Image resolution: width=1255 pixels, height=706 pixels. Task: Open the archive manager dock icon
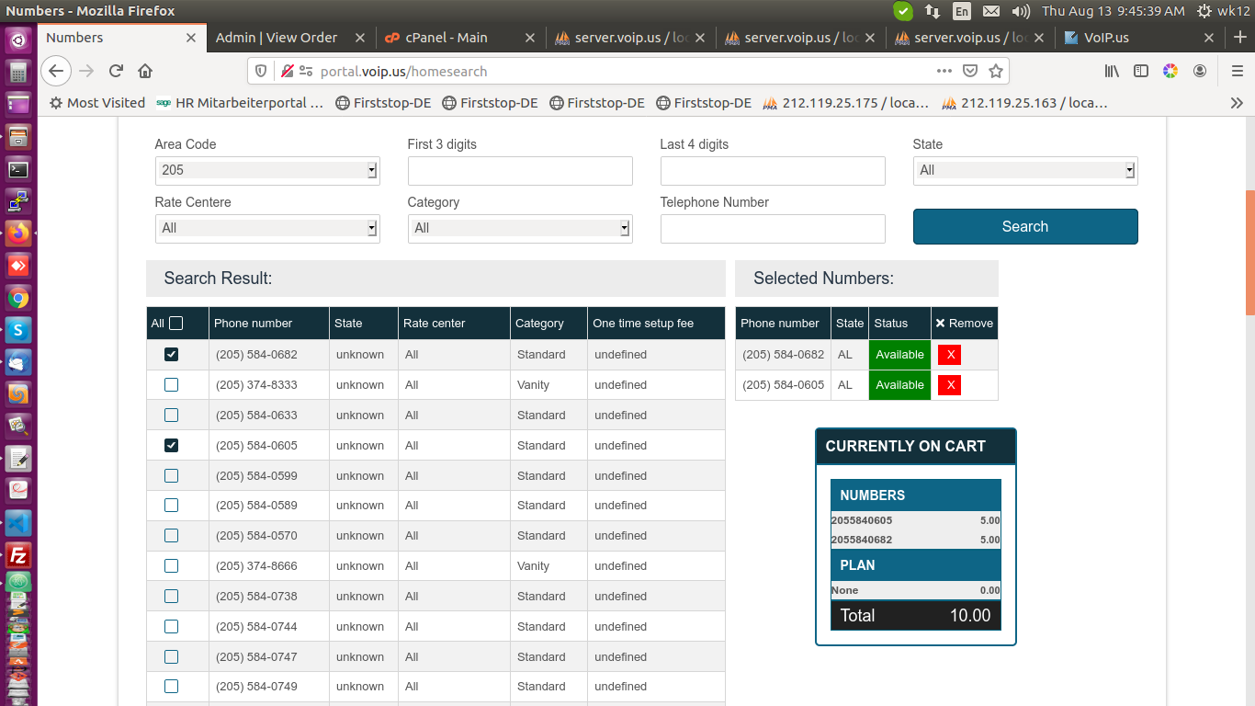pyautogui.click(x=18, y=137)
